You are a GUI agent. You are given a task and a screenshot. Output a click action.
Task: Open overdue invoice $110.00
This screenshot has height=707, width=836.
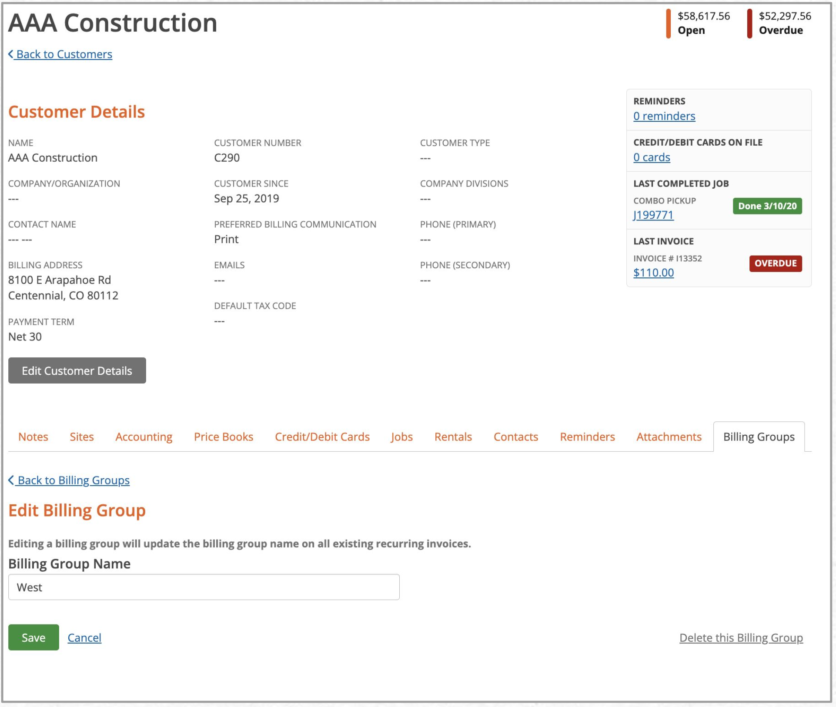pos(653,273)
